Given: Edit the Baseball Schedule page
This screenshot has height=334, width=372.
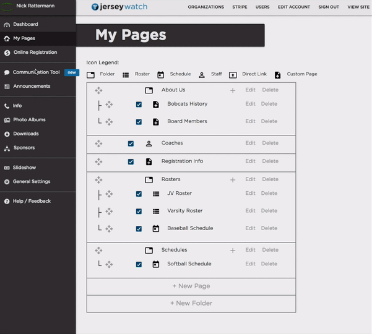Looking at the screenshot, I should pyautogui.click(x=250, y=228).
